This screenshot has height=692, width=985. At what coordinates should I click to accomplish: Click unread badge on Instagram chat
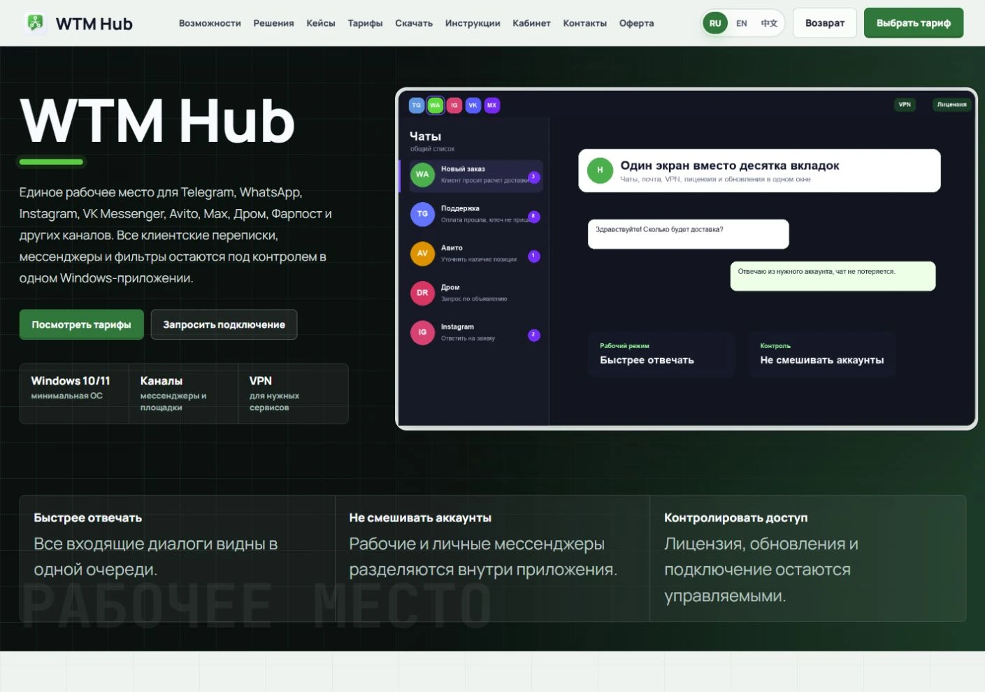tap(533, 335)
